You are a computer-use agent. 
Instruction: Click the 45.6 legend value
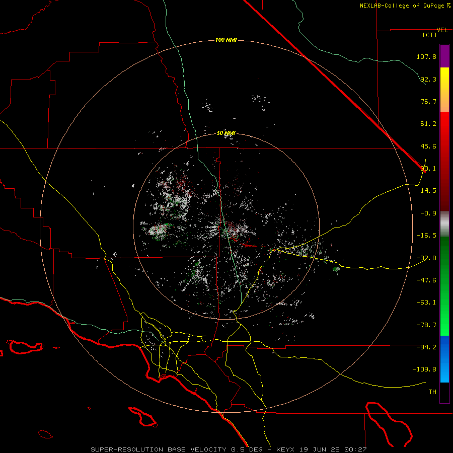tap(428, 146)
